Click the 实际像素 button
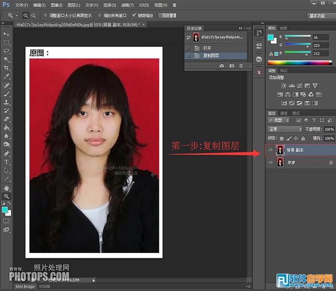Image resolution: width=336 pixels, height=291 pixels. pyautogui.click(x=167, y=15)
